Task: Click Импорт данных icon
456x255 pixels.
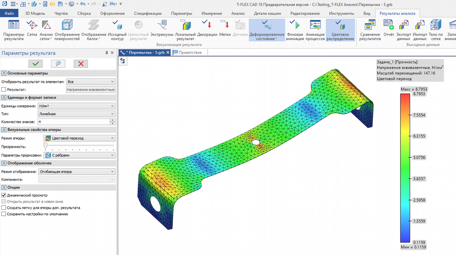Action: tap(420, 30)
